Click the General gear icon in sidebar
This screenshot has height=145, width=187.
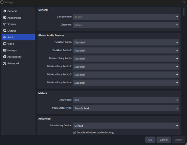pyautogui.click(x=5, y=11)
